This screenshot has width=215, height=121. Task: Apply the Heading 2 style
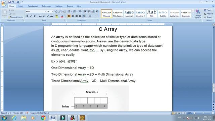click(x=140, y=14)
